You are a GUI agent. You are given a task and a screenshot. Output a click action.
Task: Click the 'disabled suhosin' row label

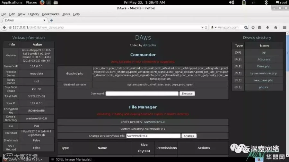tap(74, 85)
